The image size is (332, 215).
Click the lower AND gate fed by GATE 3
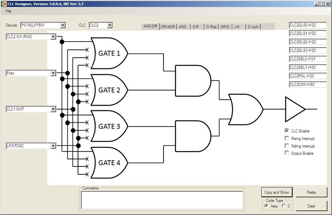pos(193,136)
